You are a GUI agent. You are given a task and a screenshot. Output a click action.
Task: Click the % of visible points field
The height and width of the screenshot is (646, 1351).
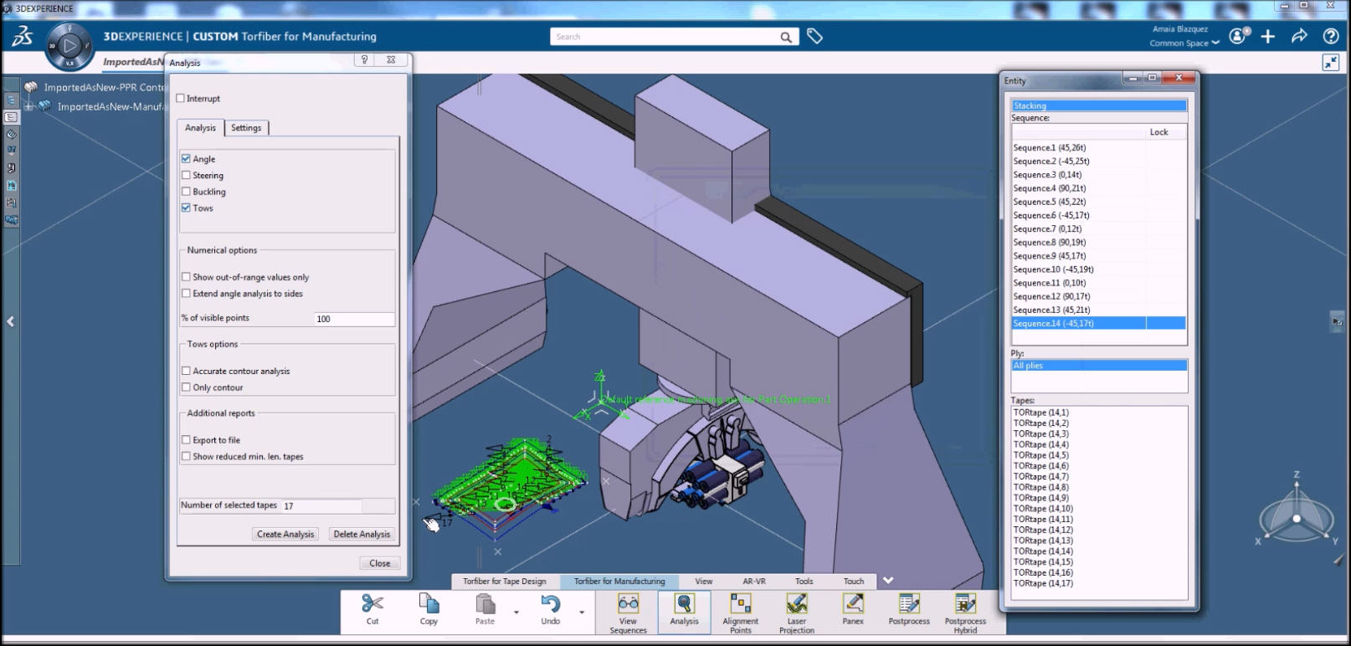354,319
